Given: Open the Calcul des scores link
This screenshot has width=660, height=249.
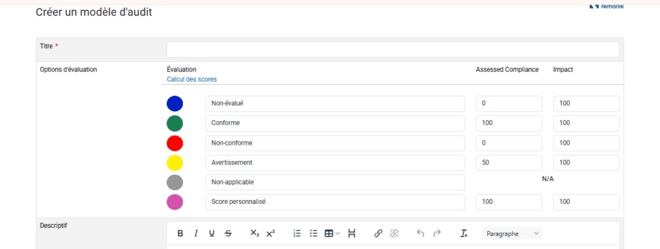Looking at the screenshot, I should [192, 79].
